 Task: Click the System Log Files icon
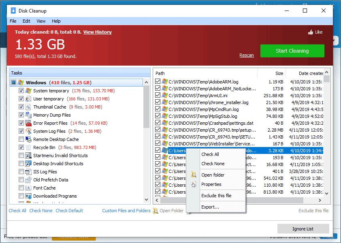[28, 131]
